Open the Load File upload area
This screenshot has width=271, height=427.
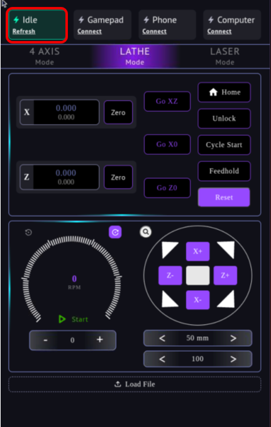[x=135, y=384]
